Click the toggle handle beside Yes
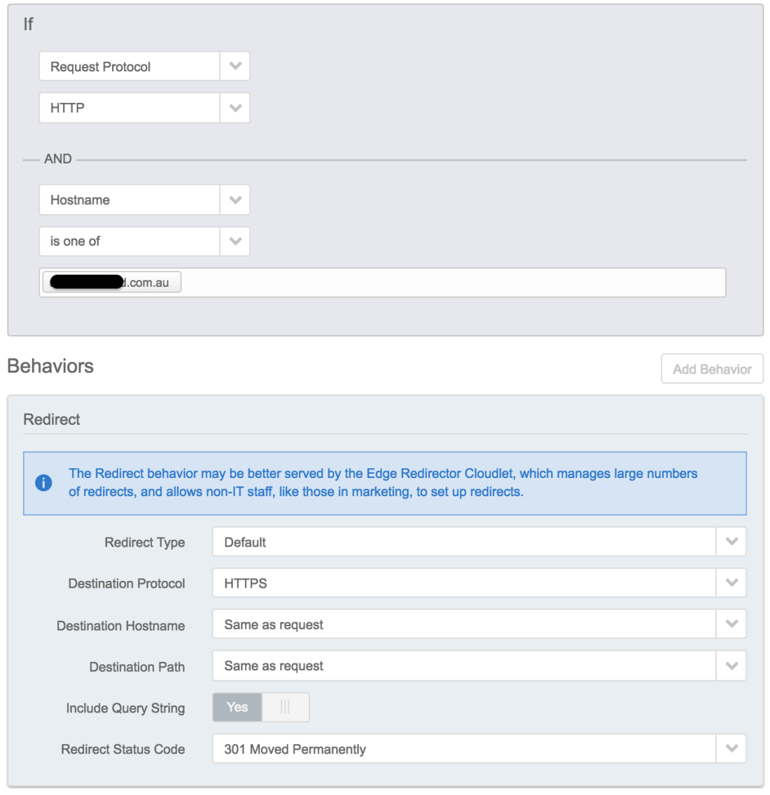Image resolution: width=770 pixels, height=795 pixels. [285, 708]
